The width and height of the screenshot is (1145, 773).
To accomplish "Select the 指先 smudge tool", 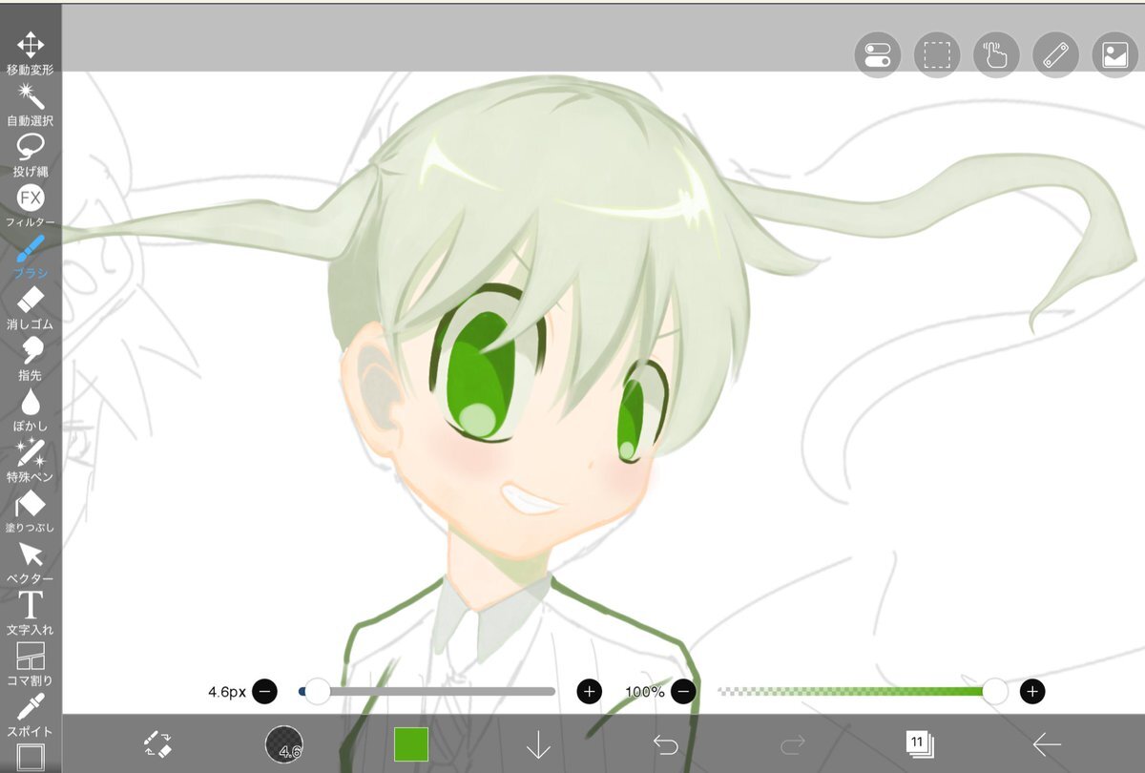I will pos(31,359).
